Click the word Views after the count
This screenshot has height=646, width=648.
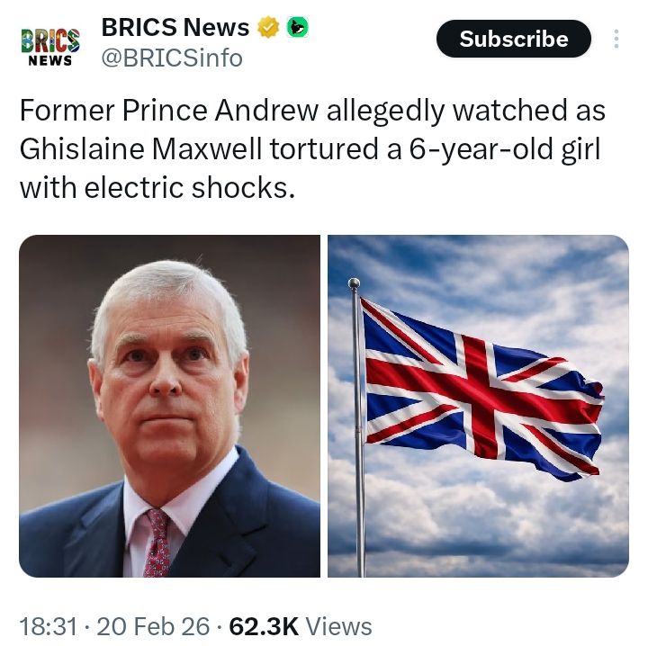[x=338, y=626]
